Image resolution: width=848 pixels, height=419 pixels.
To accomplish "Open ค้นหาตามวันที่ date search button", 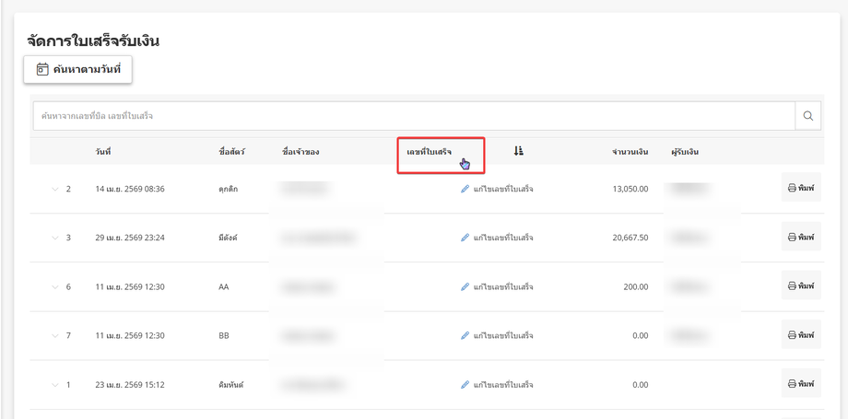I will tap(77, 70).
